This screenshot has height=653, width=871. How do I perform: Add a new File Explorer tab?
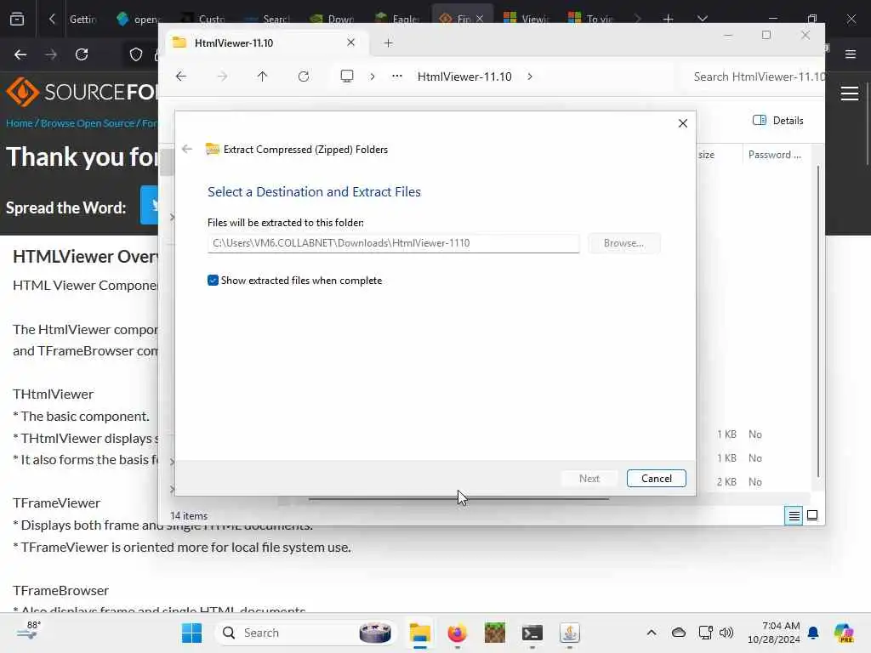[x=388, y=43]
